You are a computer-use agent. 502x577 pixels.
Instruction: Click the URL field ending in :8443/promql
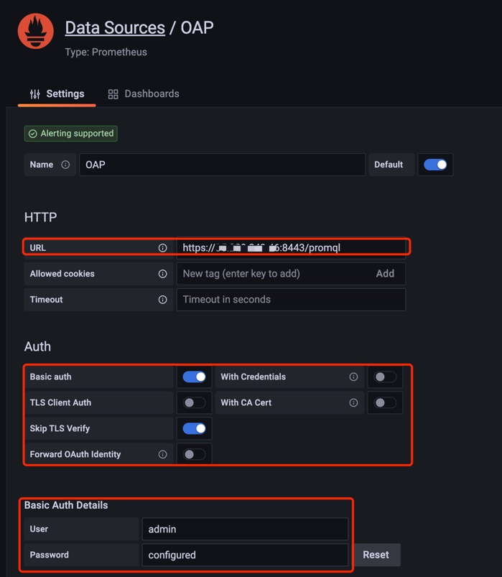291,248
